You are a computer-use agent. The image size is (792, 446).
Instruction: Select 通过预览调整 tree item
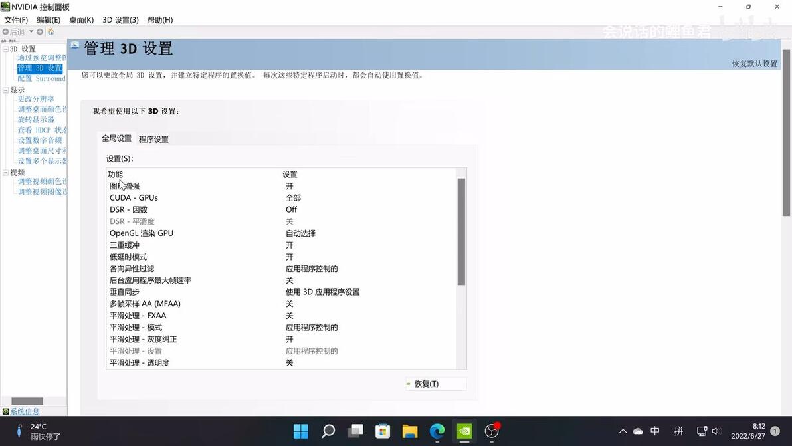click(42, 58)
